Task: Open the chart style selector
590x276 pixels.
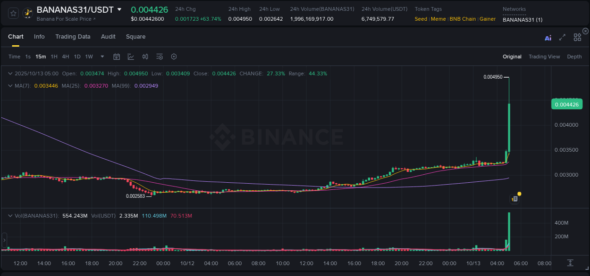Action: [x=130, y=57]
